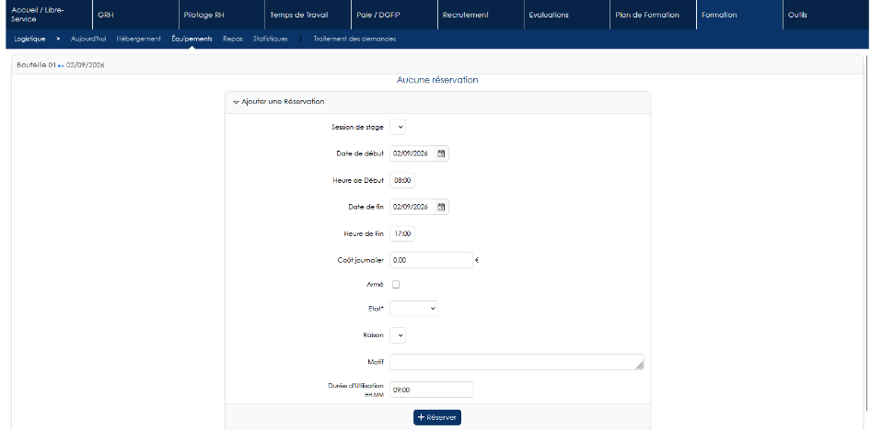
Task: Click into the Motif text area
Action: pyautogui.click(x=517, y=362)
